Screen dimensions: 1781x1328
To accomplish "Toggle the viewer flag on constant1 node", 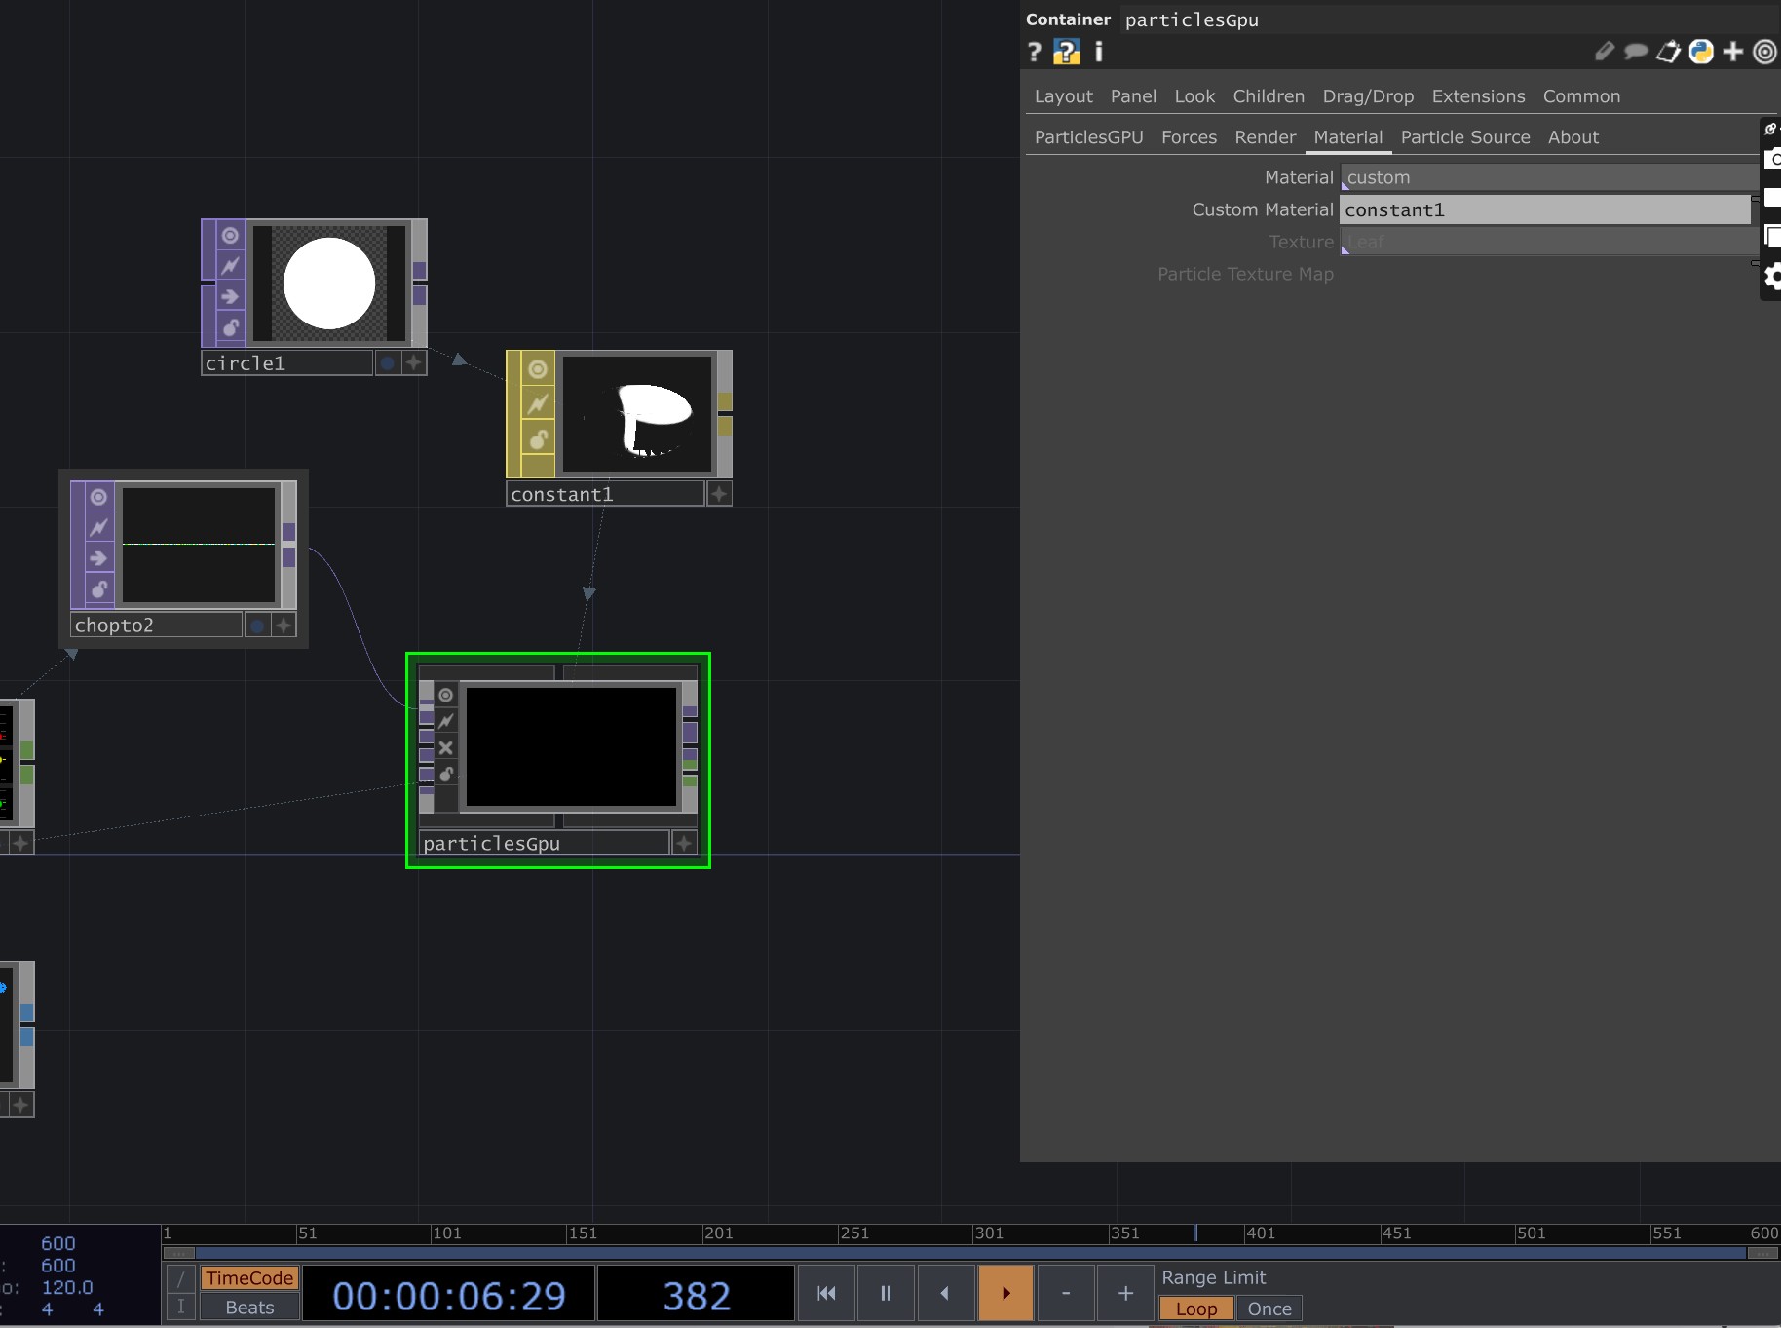I will tap(537, 370).
